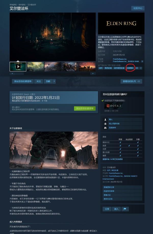Click the bell tower image in 关于这款游戏
The height and width of the screenshot is (234, 153).
tap(54, 150)
